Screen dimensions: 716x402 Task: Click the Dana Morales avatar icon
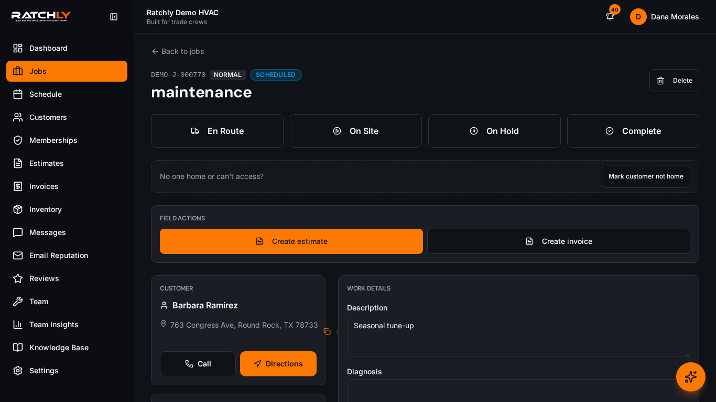[638, 17]
